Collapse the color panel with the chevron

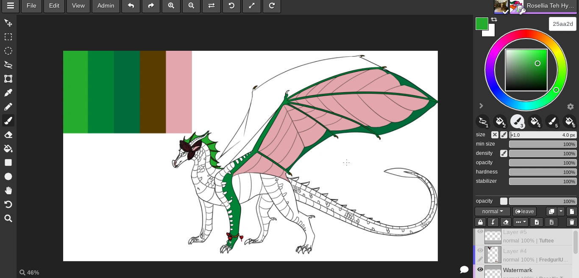tap(481, 106)
